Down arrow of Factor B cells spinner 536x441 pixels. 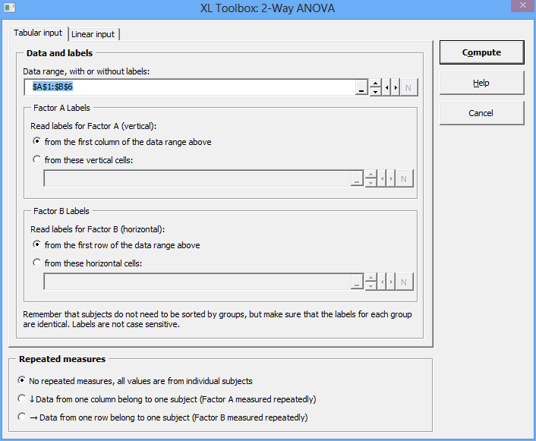371,286
